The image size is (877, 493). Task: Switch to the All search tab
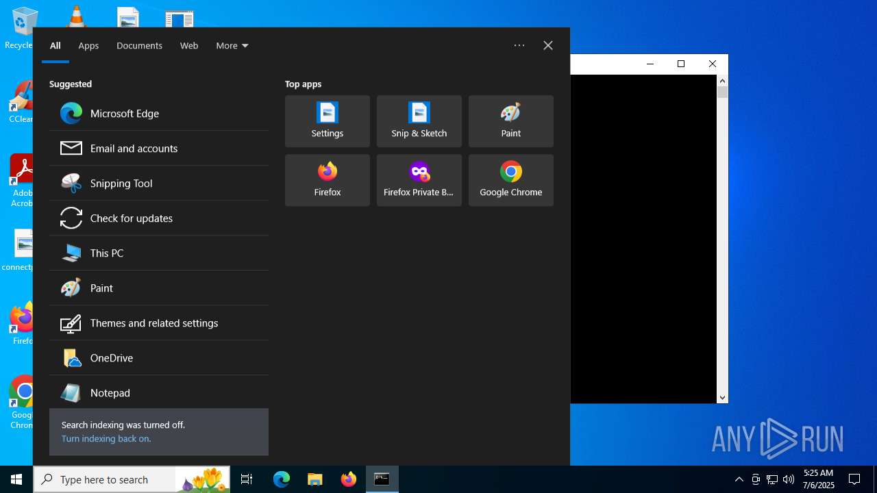(55, 46)
